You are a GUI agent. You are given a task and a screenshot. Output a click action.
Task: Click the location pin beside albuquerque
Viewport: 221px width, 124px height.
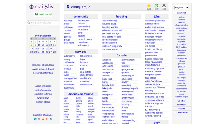[x=68, y=7]
